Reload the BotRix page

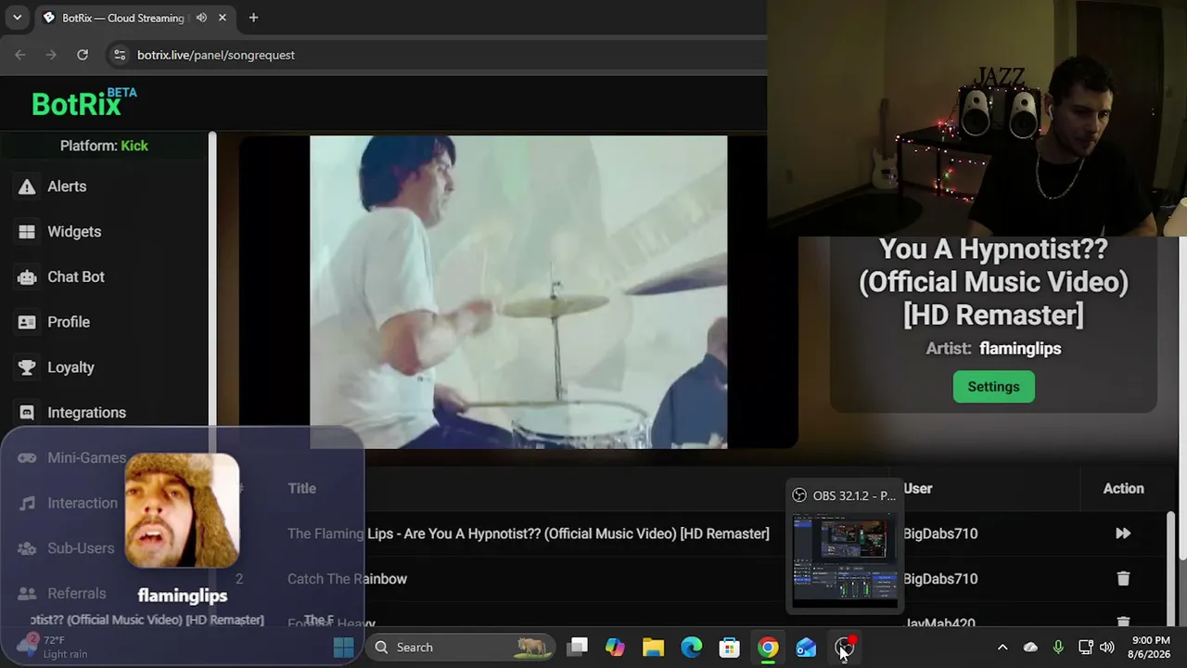coord(83,55)
